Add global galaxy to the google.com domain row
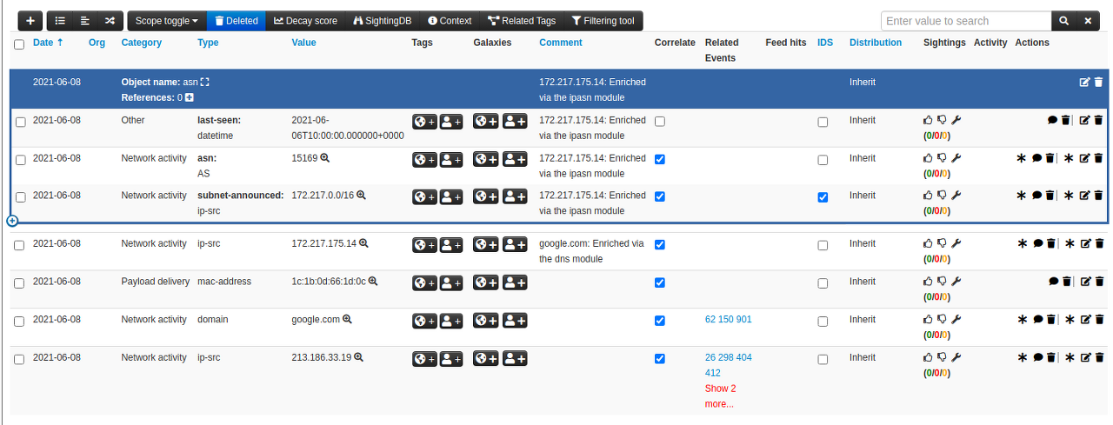Image resolution: width=1113 pixels, height=425 pixels. 486,321
